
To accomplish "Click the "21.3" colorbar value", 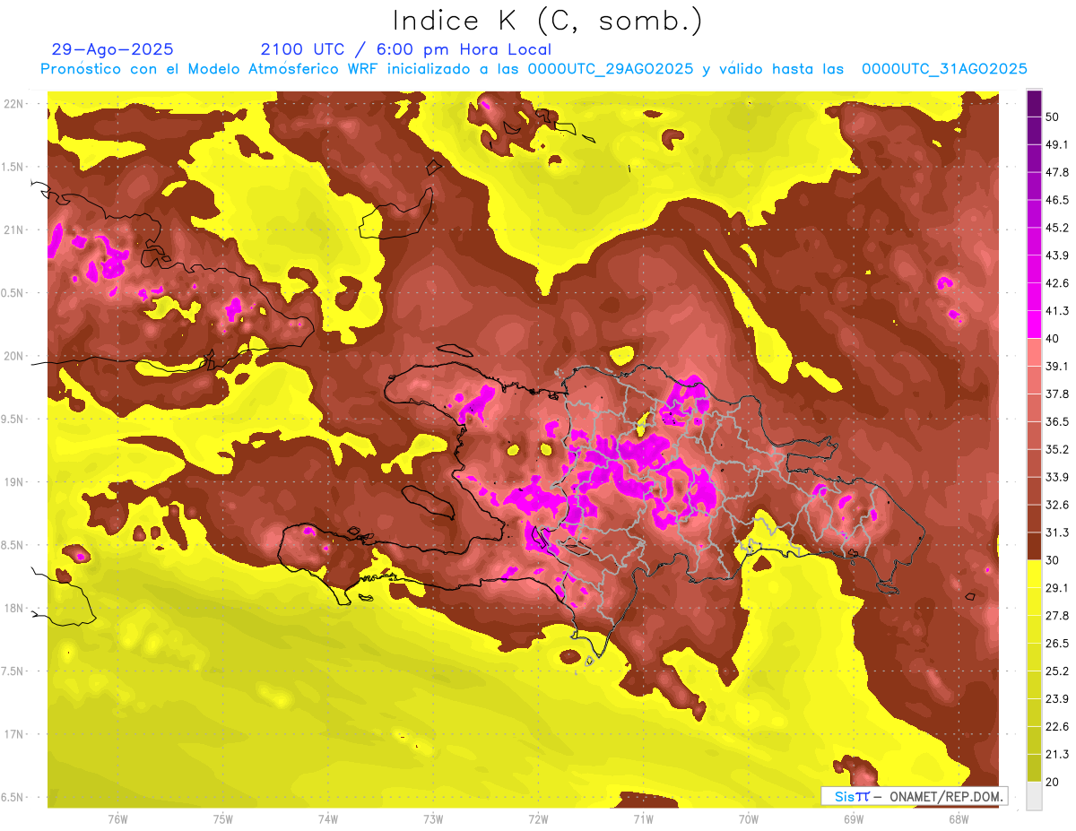I will coord(1056,754).
